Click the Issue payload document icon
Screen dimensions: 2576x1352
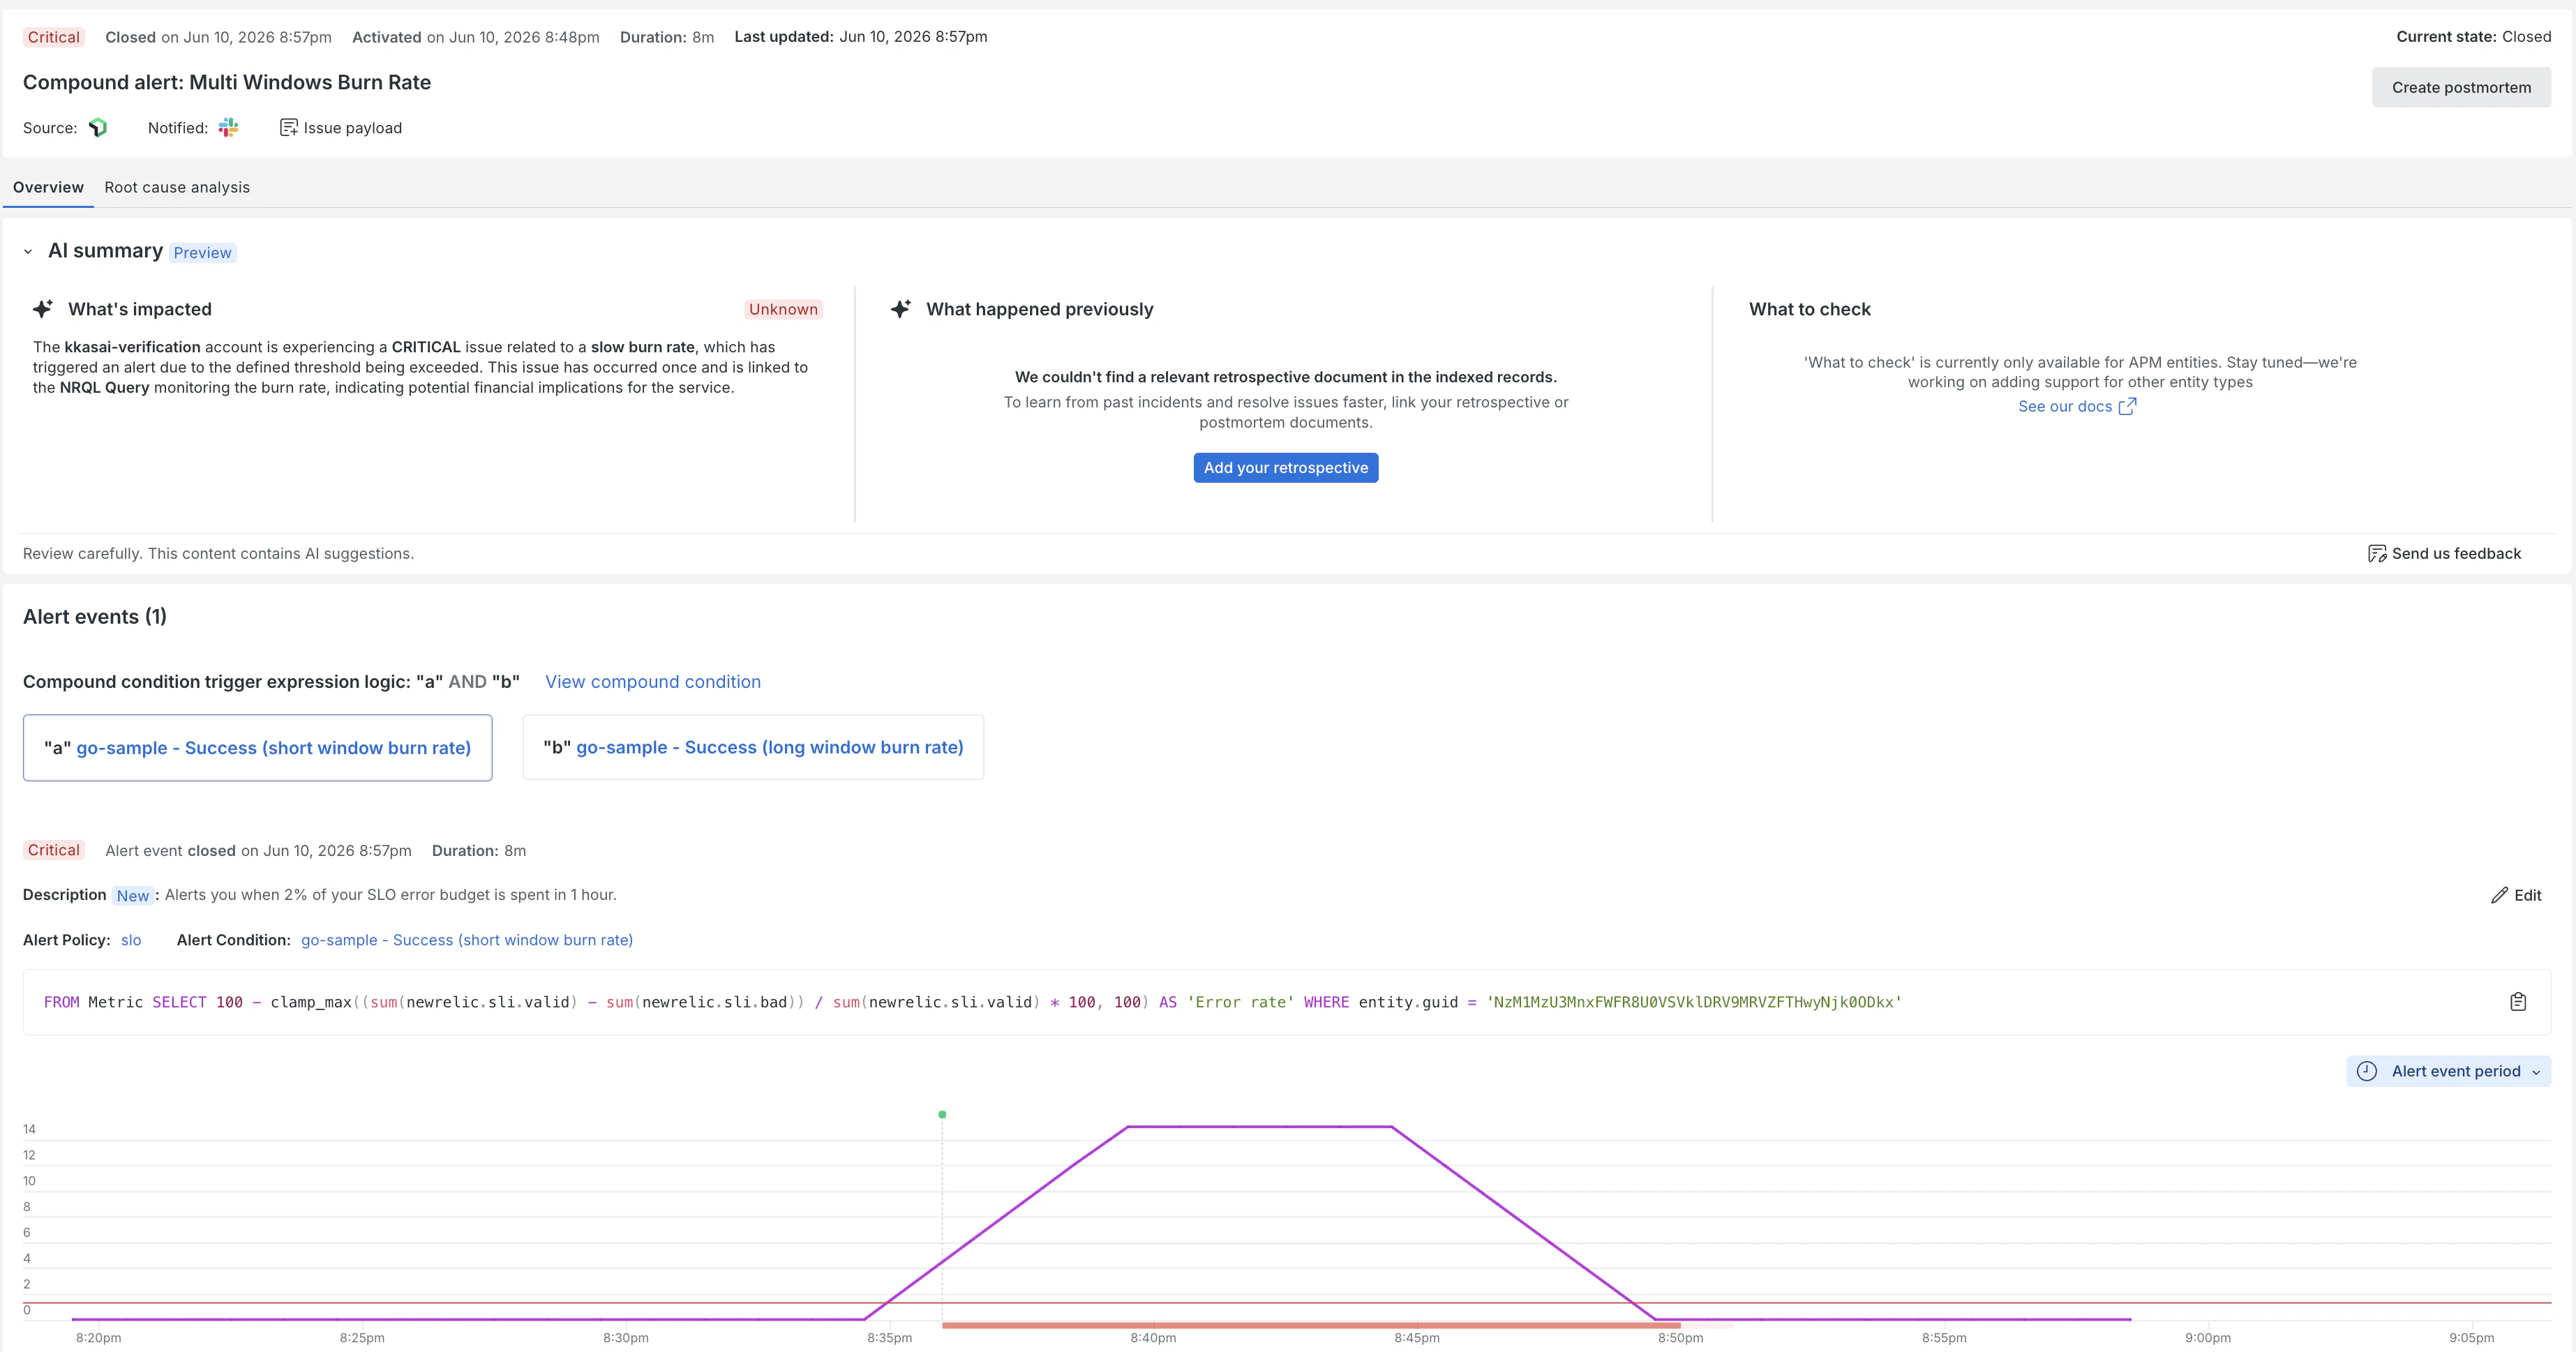[288, 128]
